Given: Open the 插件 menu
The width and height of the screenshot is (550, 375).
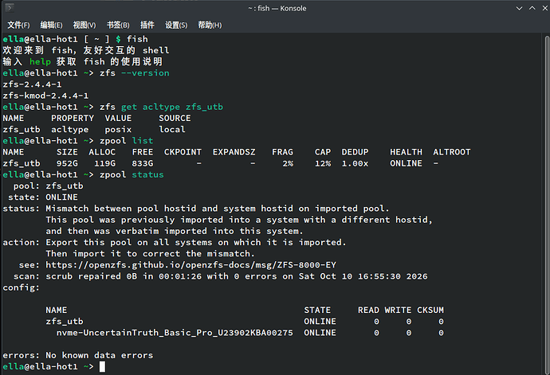Looking at the screenshot, I should [147, 25].
